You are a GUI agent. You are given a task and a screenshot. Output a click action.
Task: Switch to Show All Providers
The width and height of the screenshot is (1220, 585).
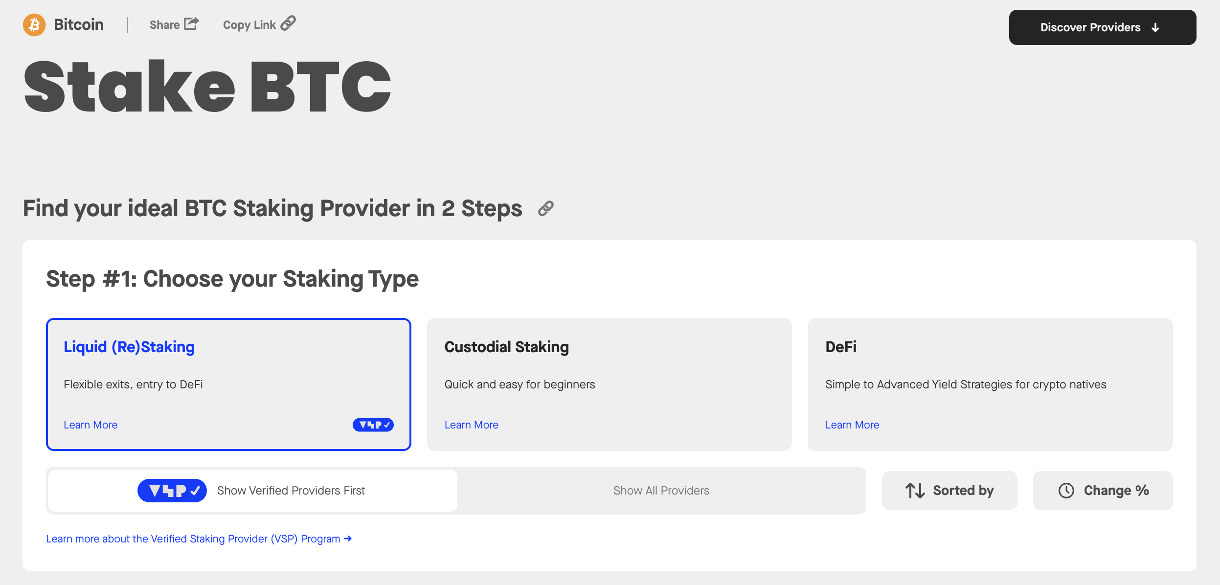[661, 491]
